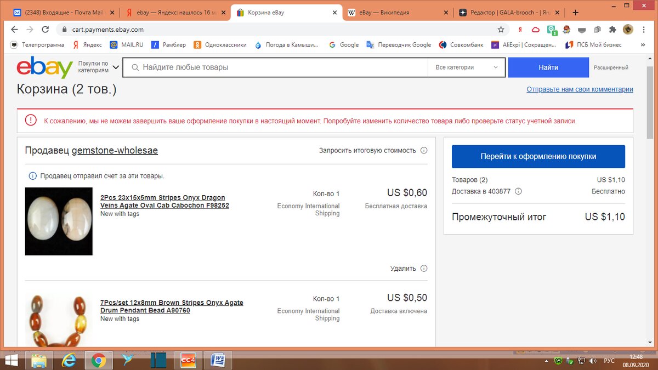Image resolution: width=658 pixels, height=370 pixels.
Task: Open the CC4 app in taskbar
Action: point(189,360)
